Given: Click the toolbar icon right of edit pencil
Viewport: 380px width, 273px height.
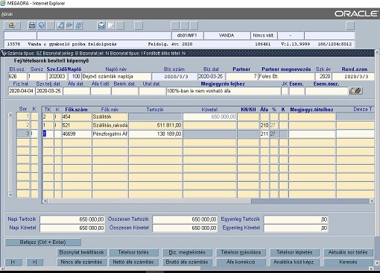Looking at the screenshot, I should tap(69, 25).
